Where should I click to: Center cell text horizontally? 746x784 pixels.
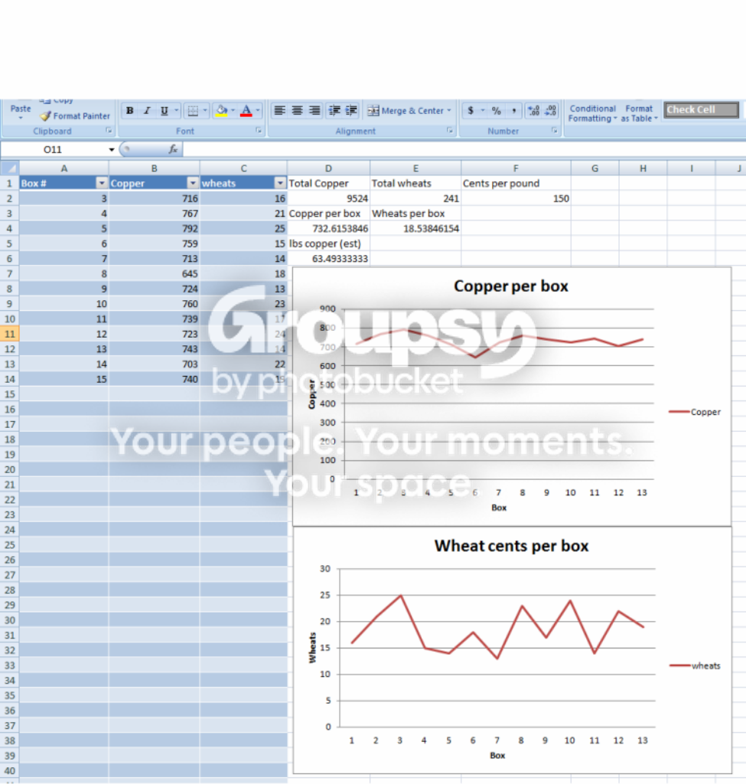click(298, 110)
